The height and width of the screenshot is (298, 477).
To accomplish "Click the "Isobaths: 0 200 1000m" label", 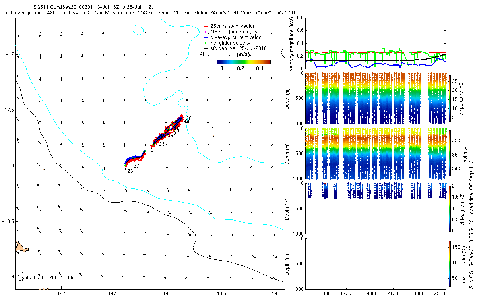I will coord(48,278).
